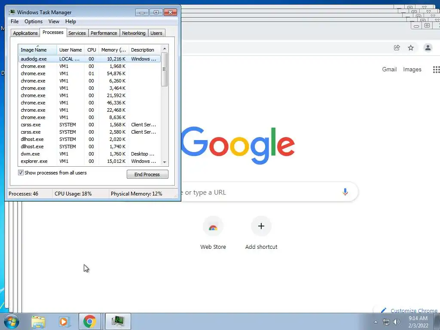Open the Windows Start orb
The width and height of the screenshot is (440, 330).
pos(12,321)
